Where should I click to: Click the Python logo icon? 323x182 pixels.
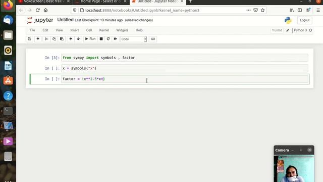pos(288,20)
